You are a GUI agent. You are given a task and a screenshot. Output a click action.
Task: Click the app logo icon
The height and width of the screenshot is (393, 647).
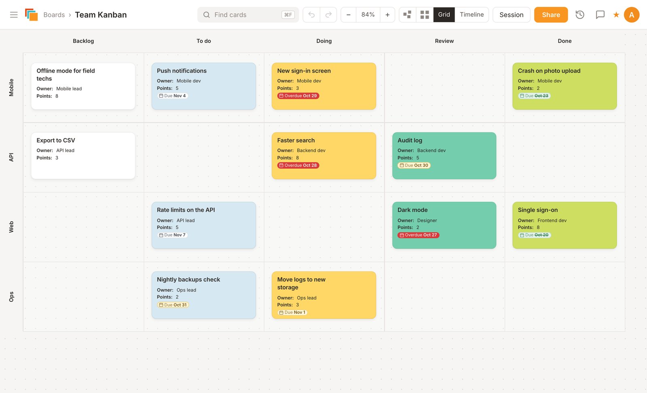32,15
